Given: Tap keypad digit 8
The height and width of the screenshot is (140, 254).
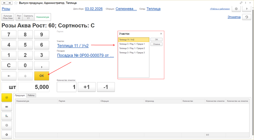Looking at the screenshot, I should [x=25, y=34].
